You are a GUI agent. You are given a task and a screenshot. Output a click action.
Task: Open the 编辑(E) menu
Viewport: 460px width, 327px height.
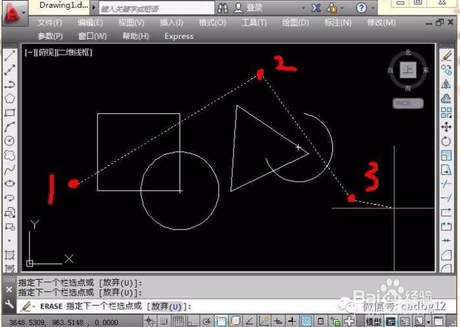(x=90, y=22)
